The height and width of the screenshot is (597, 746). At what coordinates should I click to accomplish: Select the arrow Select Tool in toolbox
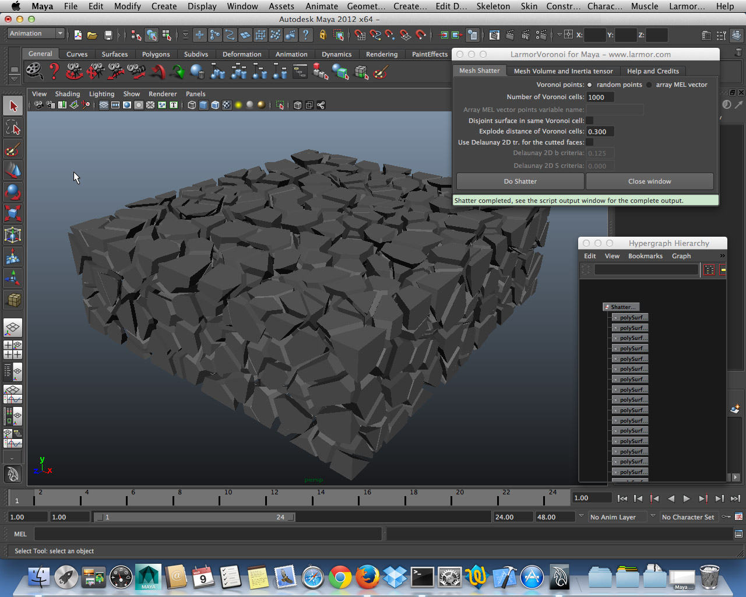click(13, 106)
